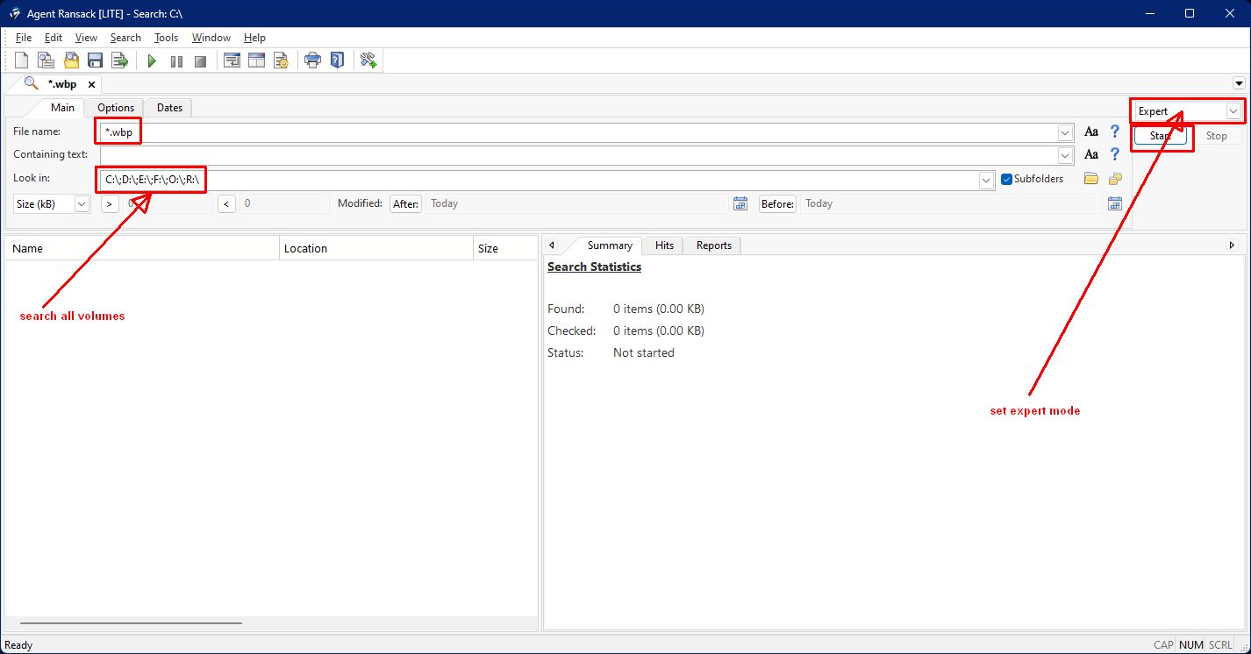The image size is (1251, 654).
Task: Open the Tools menu
Action: click(166, 38)
